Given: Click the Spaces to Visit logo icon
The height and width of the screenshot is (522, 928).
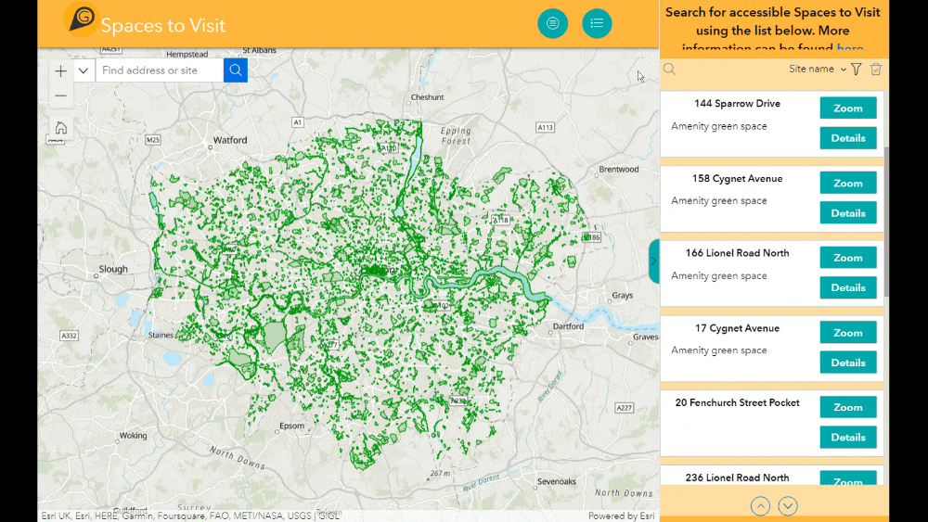Looking at the screenshot, I should coord(82,19).
